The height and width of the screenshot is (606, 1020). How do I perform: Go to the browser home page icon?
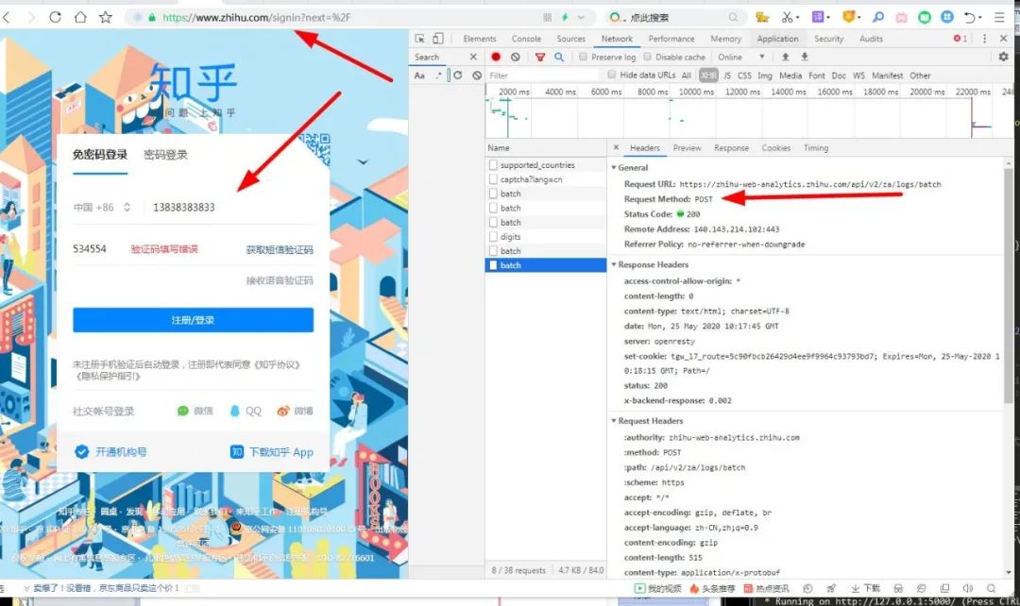tap(80, 17)
